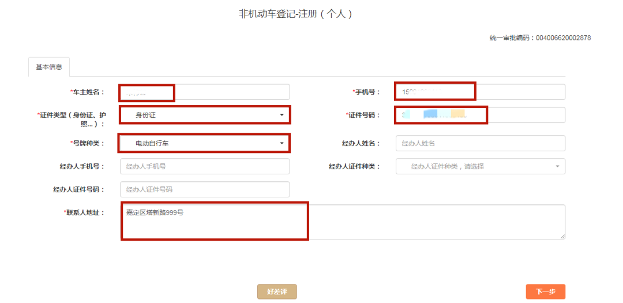623x303 pixels.
Task: Click the 非机动车登记-注册 page title
Action: tap(295, 14)
